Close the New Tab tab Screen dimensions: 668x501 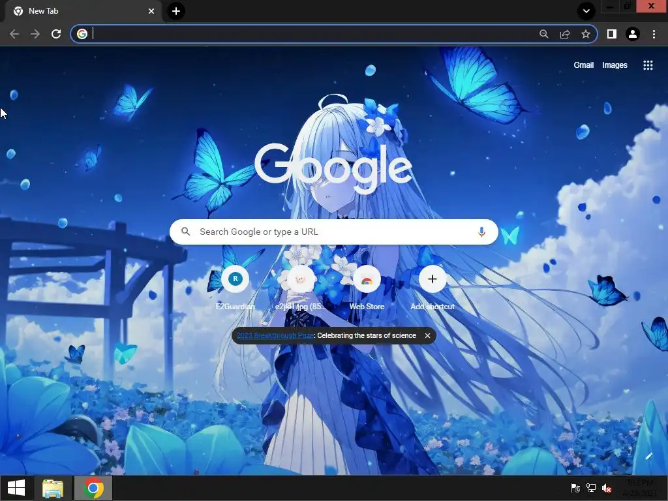(x=151, y=11)
